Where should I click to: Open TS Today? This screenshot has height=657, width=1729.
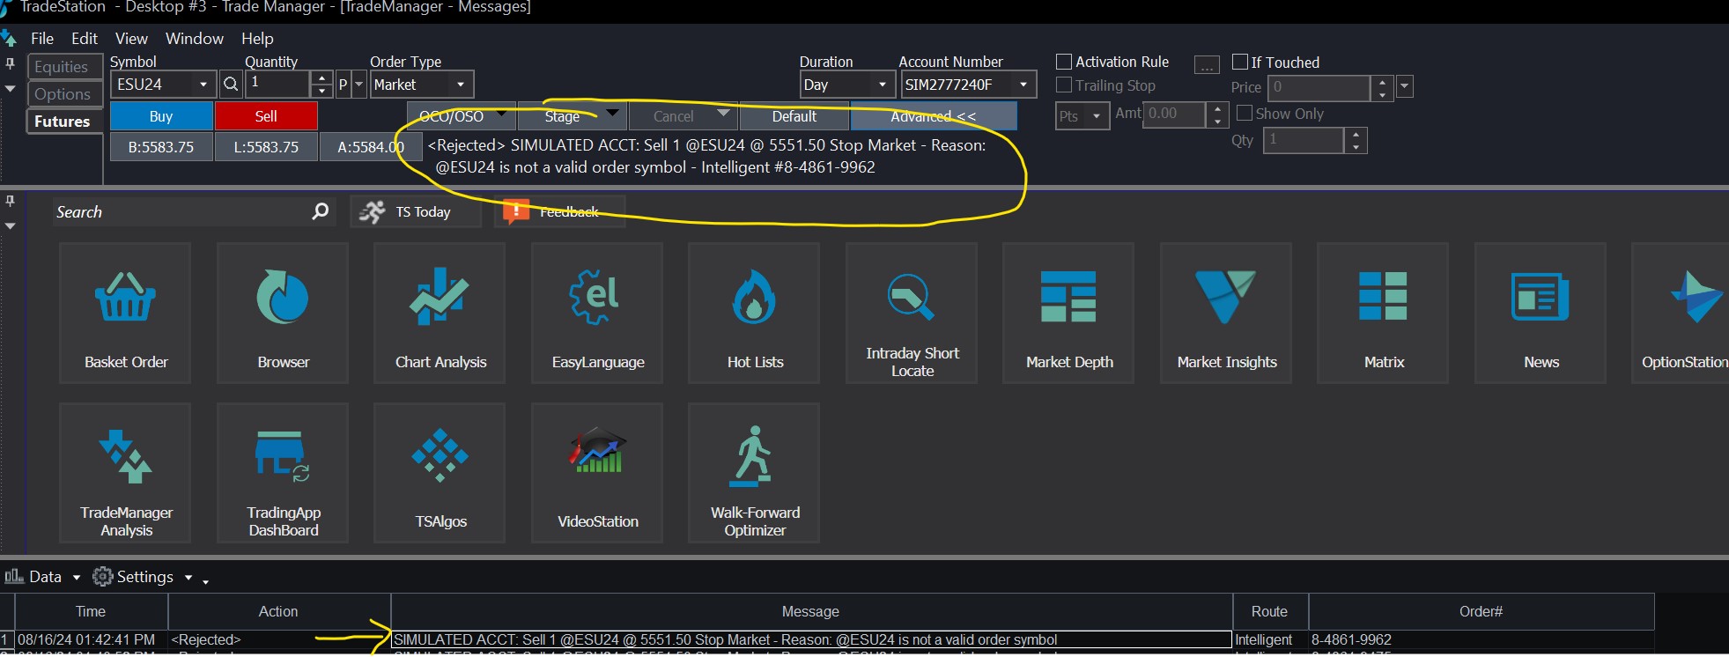tap(416, 212)
